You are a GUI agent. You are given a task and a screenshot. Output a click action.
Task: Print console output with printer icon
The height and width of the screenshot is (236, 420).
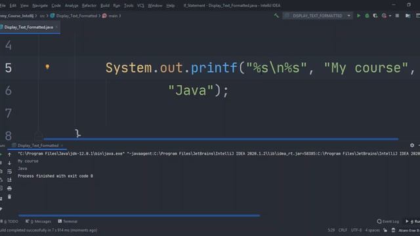[x=9, y=188]
